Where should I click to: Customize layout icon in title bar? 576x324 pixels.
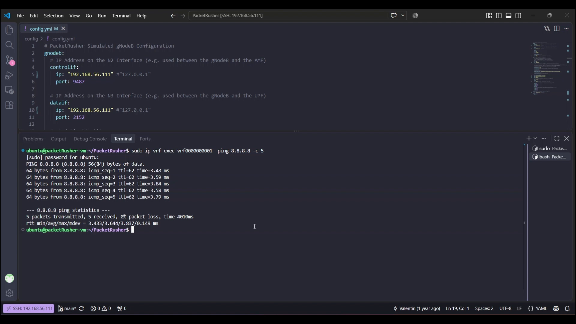pyautogui.click(x=489, y=16)
